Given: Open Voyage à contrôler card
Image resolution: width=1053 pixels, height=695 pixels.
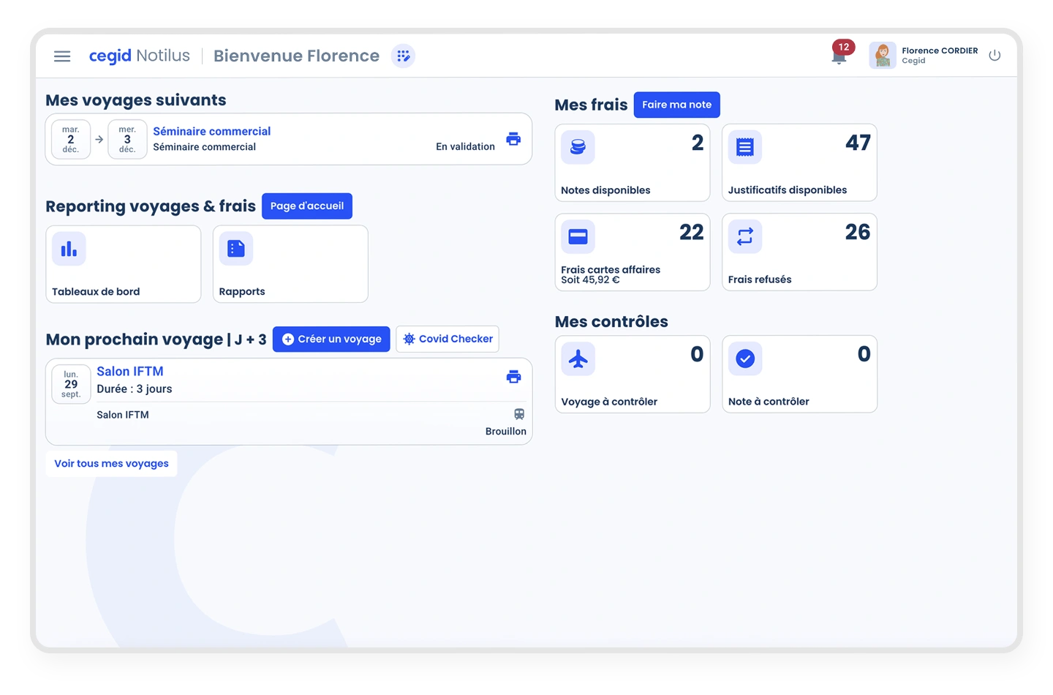Looking at the screenshot, I should 632,374.
